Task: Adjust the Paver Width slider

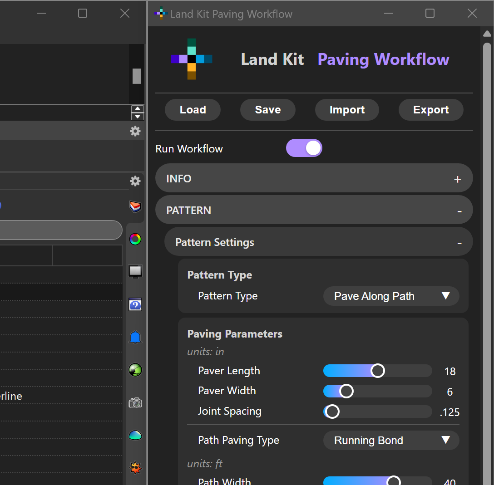Action: tap(378, 391)
